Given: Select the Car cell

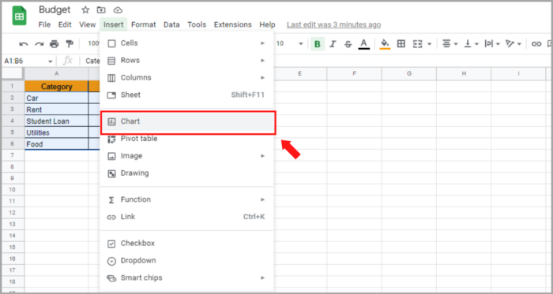Looking at the screenshot, I should 56,98.
